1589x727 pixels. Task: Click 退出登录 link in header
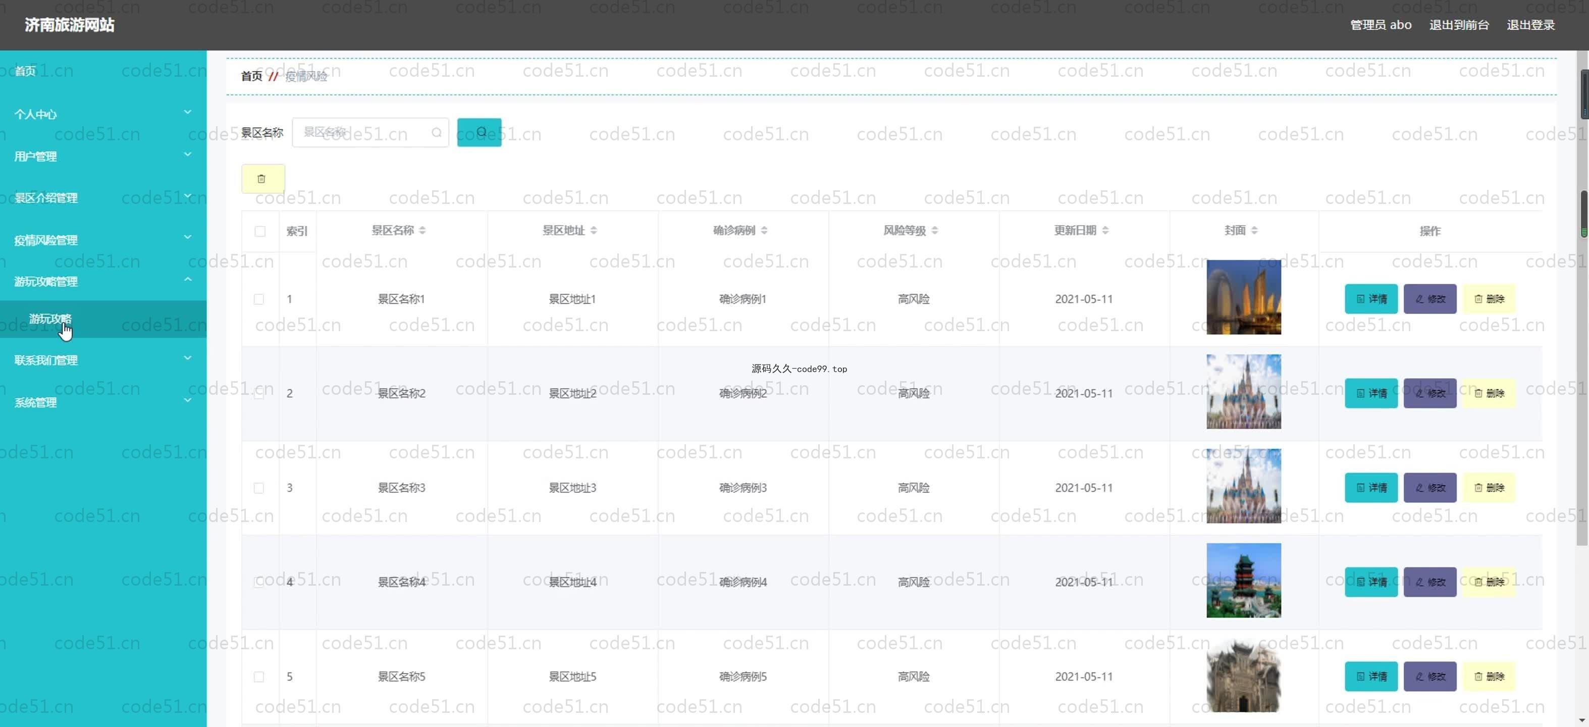tap(1530, 25)
